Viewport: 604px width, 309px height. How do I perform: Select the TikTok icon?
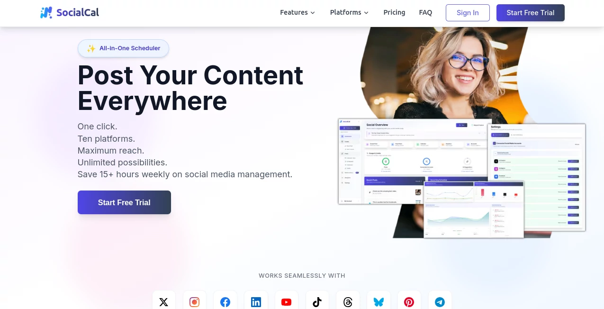pos(317,302)
